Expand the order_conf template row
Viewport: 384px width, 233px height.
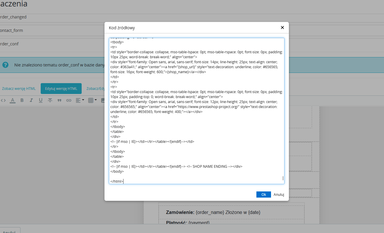pyautogui.click(x=52, y=44)
